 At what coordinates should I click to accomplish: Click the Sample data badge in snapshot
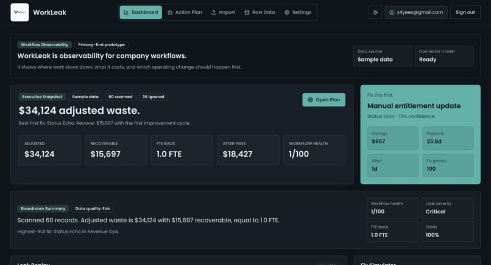(85, 97)
